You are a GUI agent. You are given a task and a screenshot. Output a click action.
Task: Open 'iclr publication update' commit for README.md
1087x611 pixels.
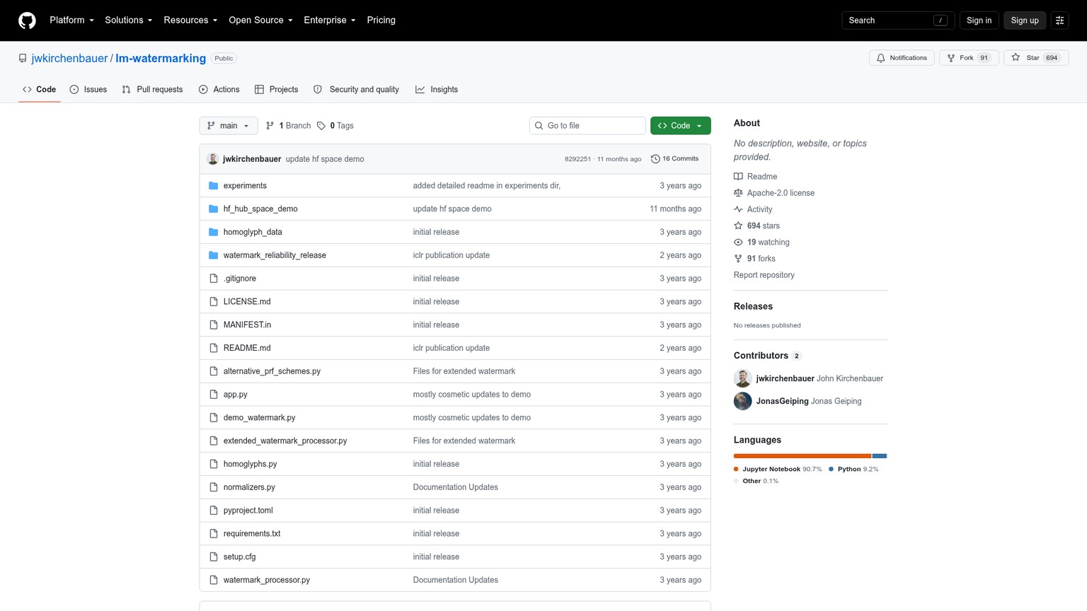click(x=452, y=348)
